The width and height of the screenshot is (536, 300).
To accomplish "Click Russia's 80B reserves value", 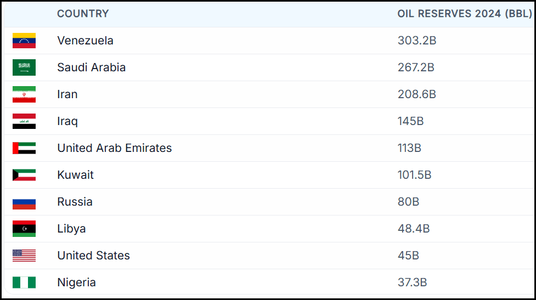I will [x=408, y=202].
